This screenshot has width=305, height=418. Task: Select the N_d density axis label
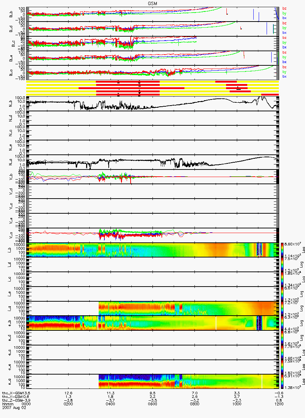coord(11,118)
